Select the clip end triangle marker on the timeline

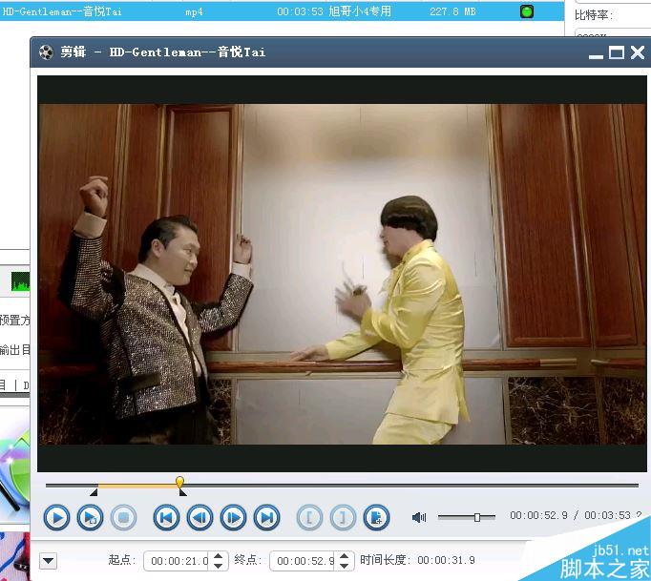[182, 492]
